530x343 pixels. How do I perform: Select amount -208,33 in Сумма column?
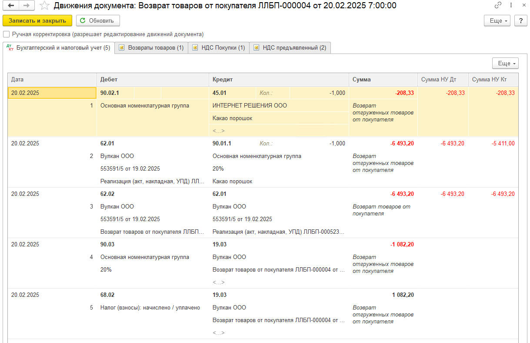point(383,93)
